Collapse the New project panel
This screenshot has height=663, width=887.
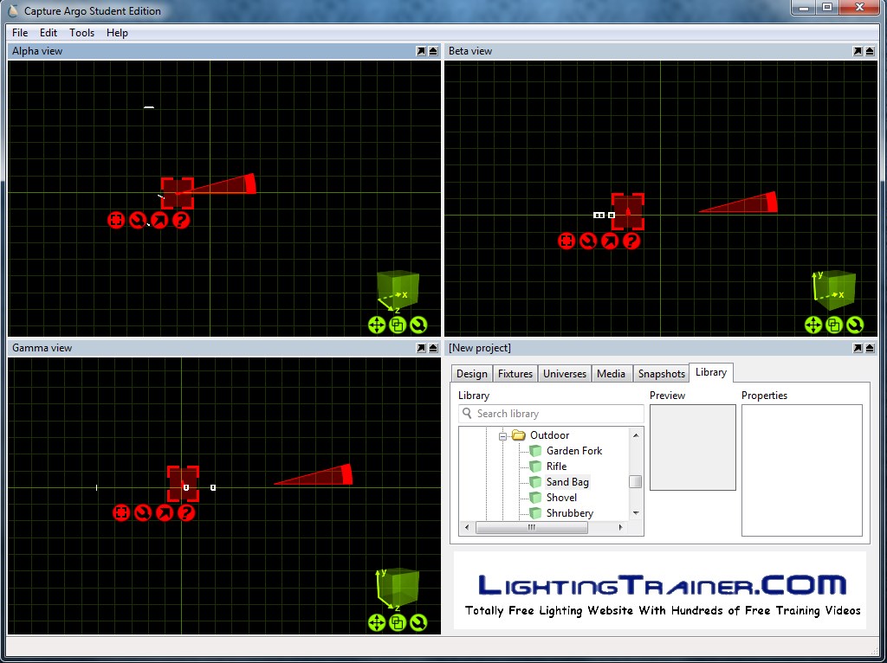pos(870,348)
